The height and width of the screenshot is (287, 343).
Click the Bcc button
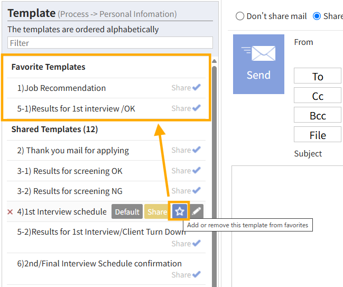[x=318, y=115]
